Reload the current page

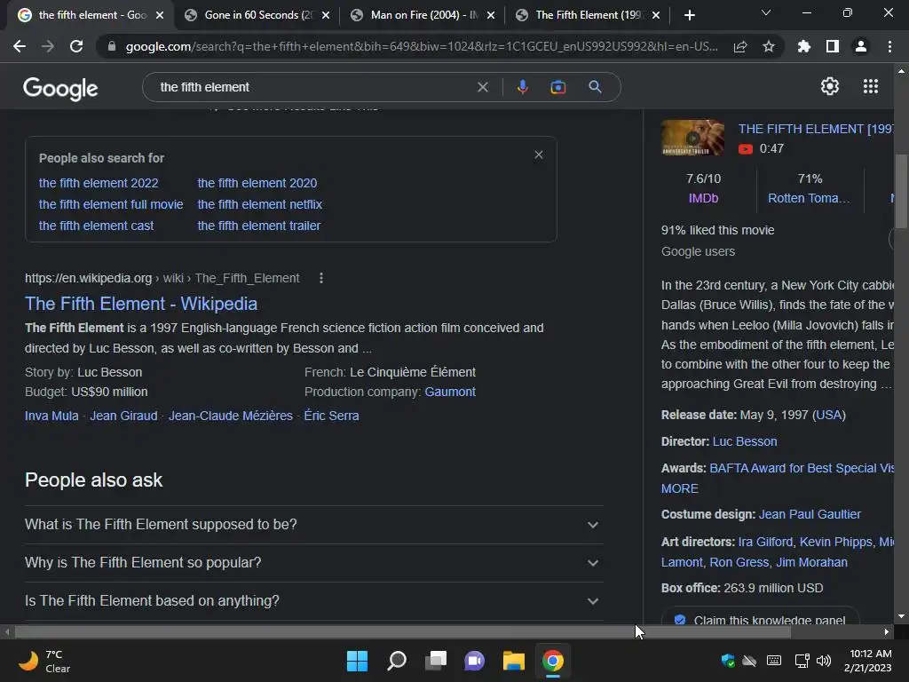pos(76,46)
